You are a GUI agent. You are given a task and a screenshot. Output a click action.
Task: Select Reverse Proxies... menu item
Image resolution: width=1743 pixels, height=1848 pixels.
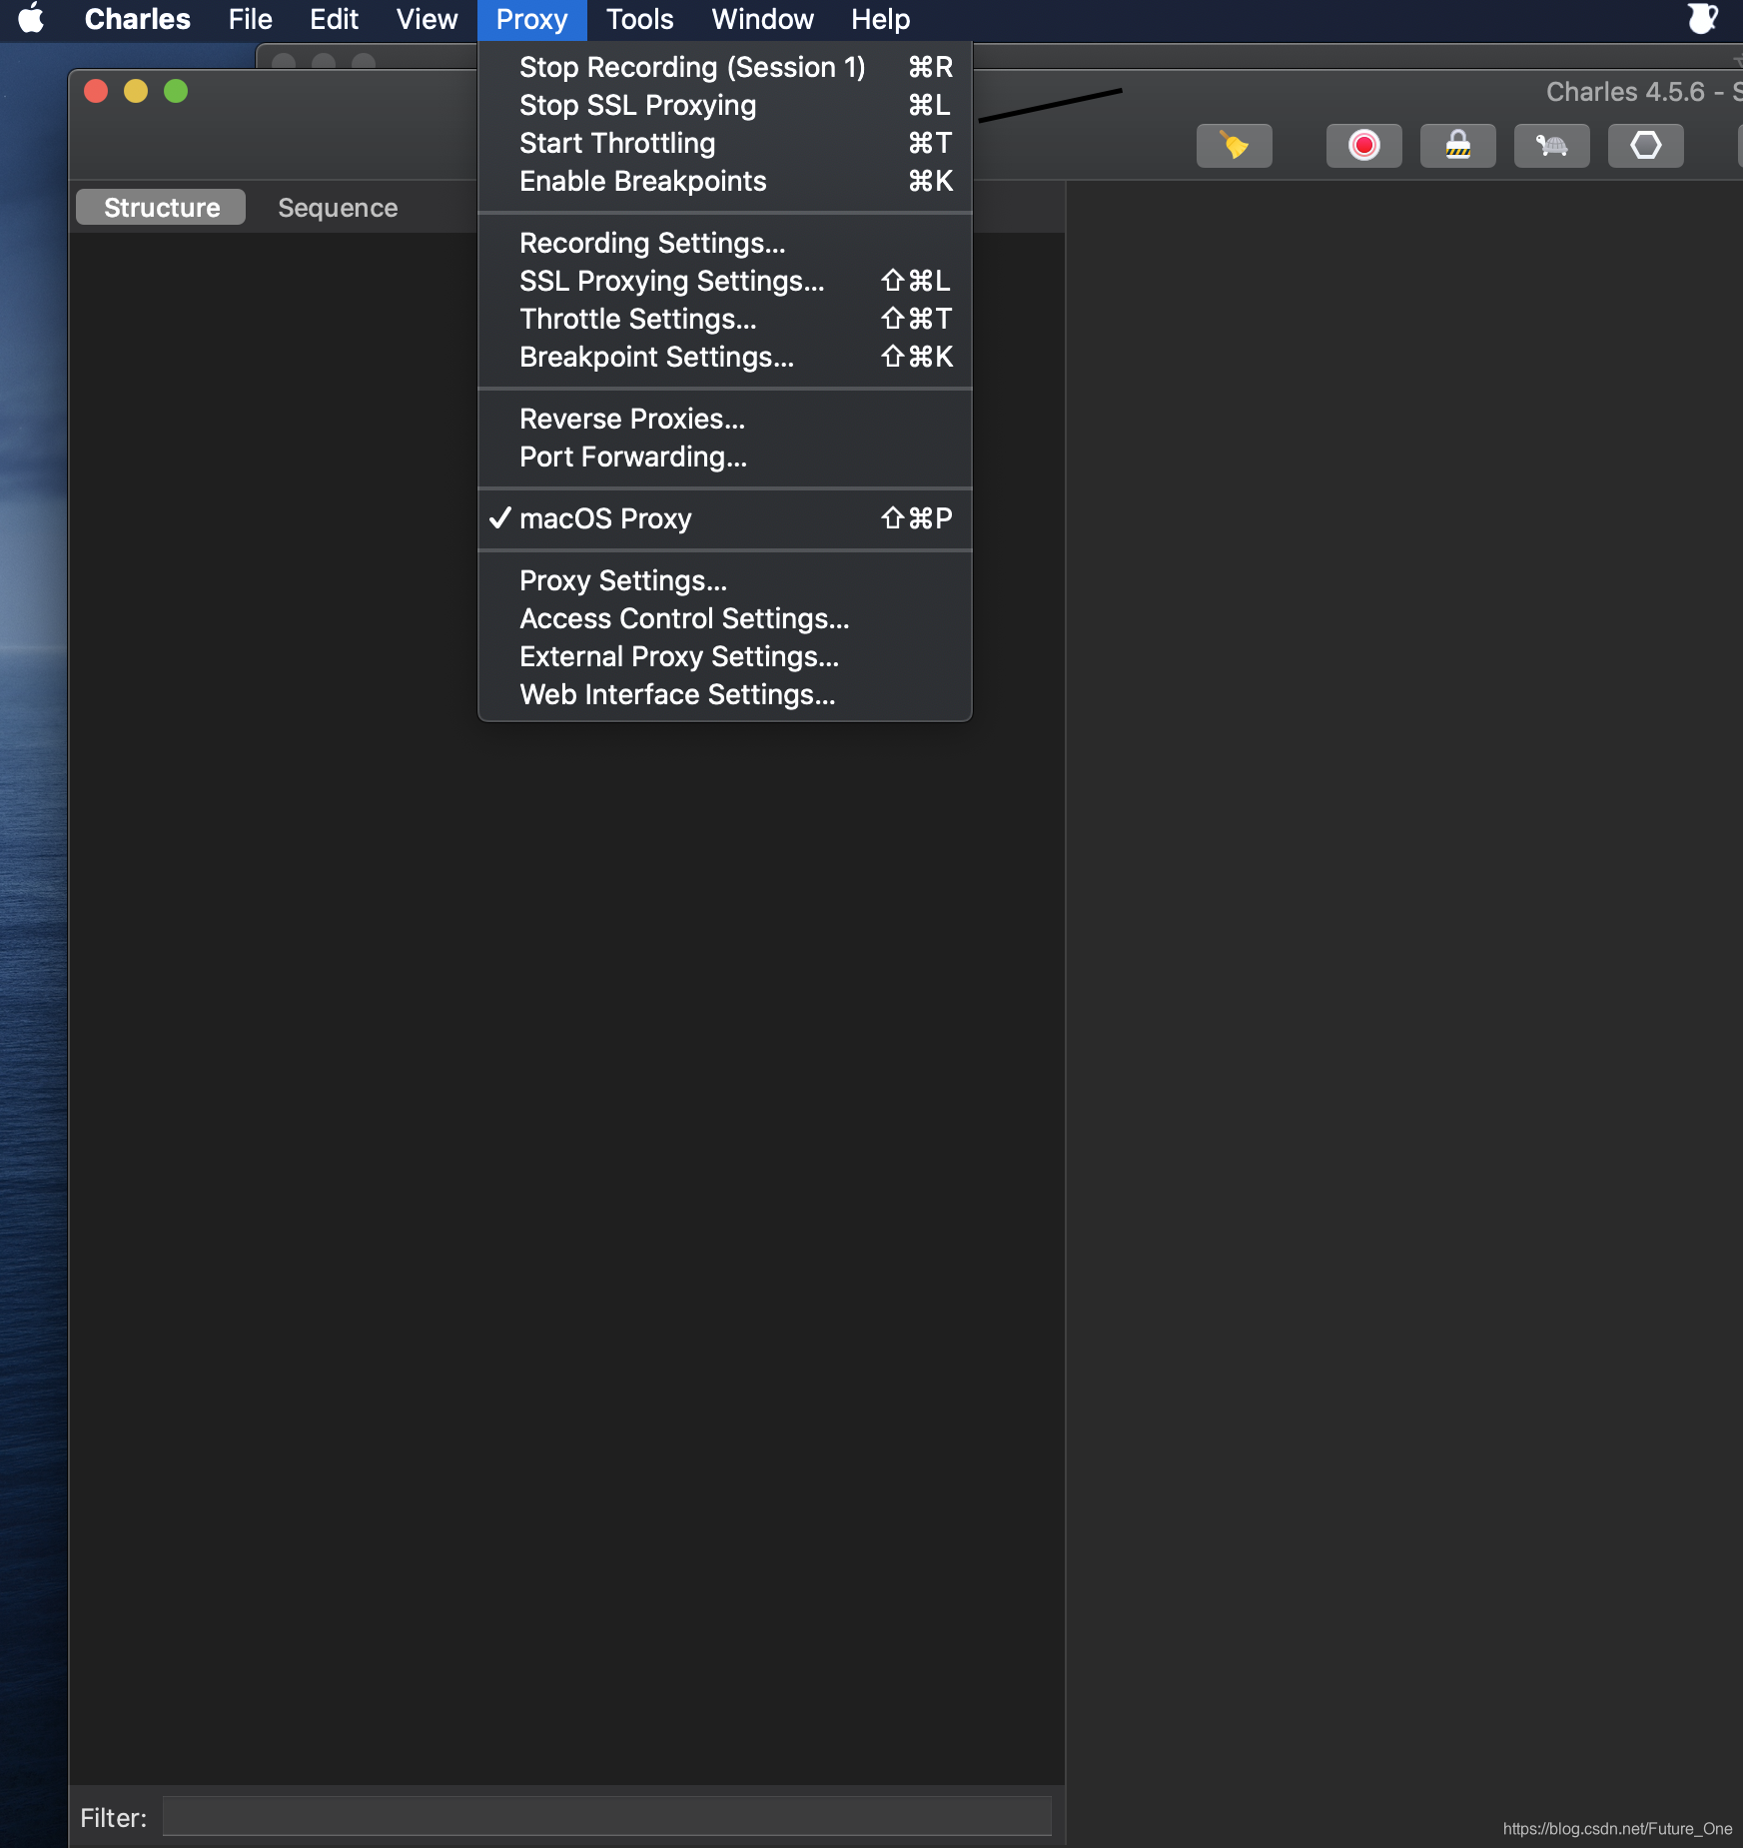(725, 419)
